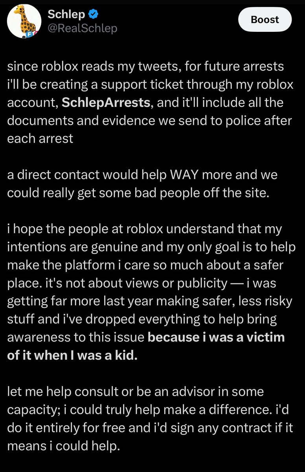Open Schlep's giraffe profile picture
The height and width of the screenshot is (472, 305).
click(23, 22)
